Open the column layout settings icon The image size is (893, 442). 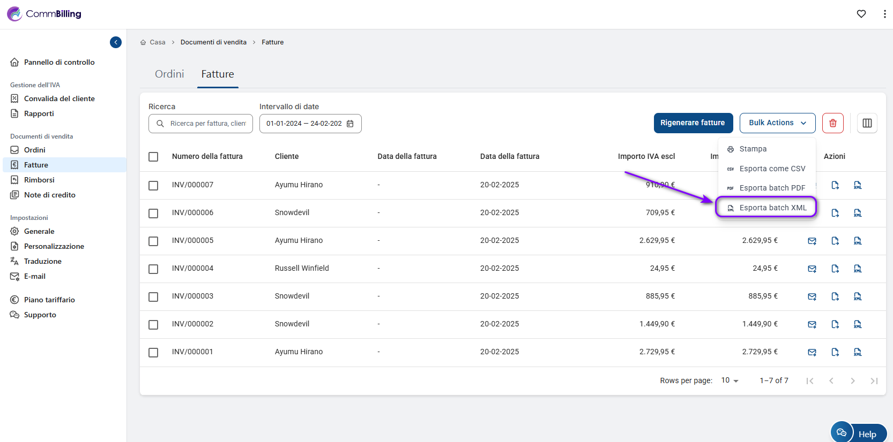[867, 123]
